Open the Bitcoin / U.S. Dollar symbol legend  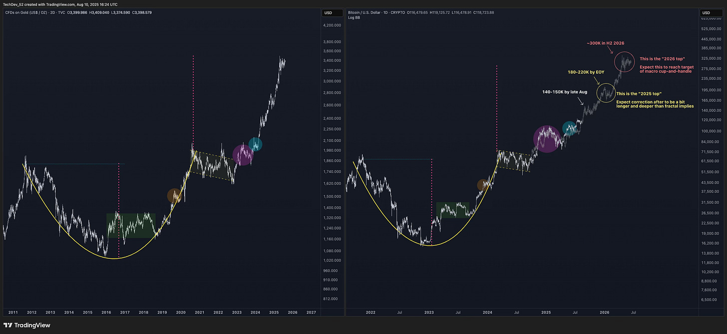point(364,12)
